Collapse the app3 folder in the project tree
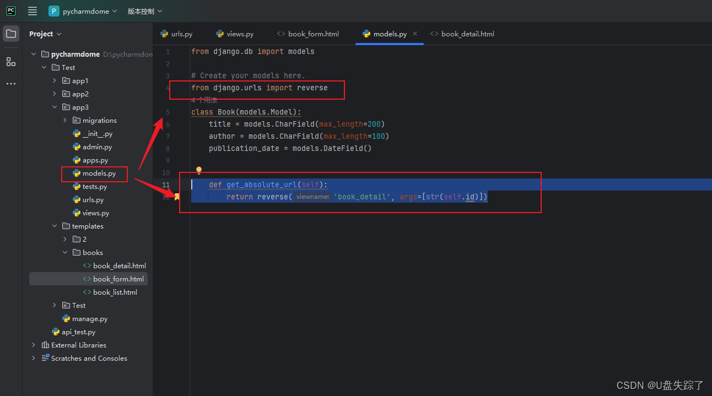Screen dimensions: 712x396 tap(54, 107)
